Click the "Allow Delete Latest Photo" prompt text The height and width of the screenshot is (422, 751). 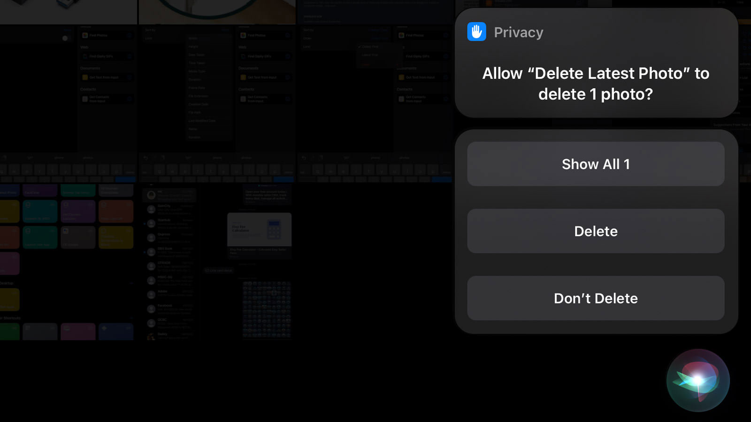(x=596, y=83)
